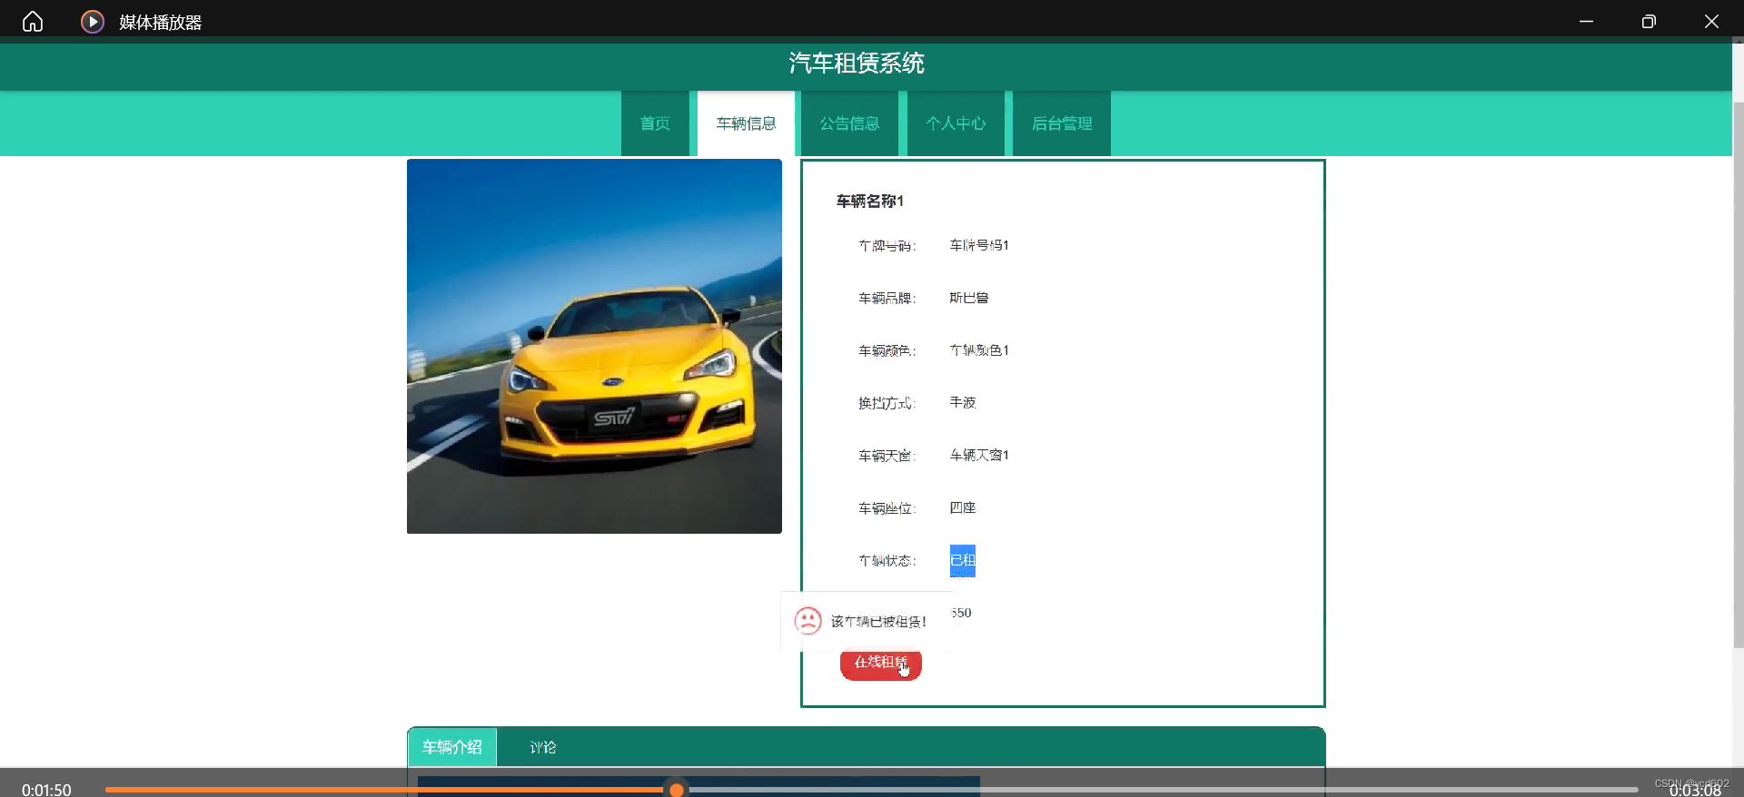Close the media player window

coord(1711,22)
